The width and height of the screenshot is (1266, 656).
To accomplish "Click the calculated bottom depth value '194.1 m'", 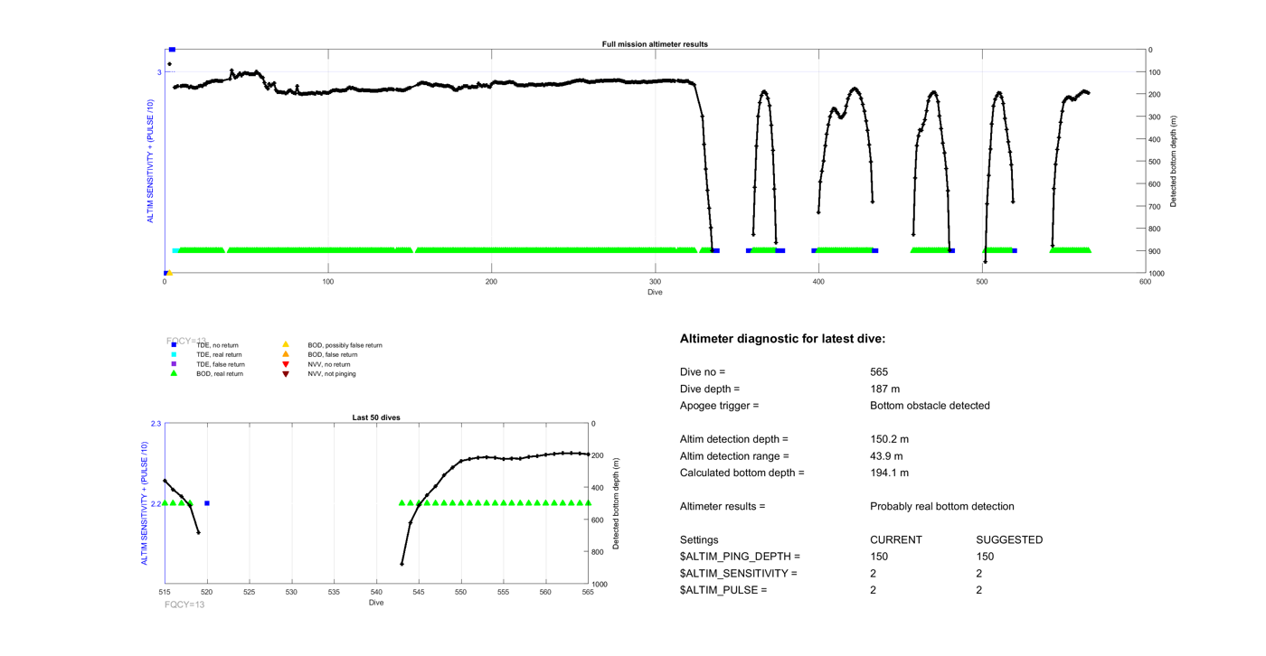I will coord(889,473).
